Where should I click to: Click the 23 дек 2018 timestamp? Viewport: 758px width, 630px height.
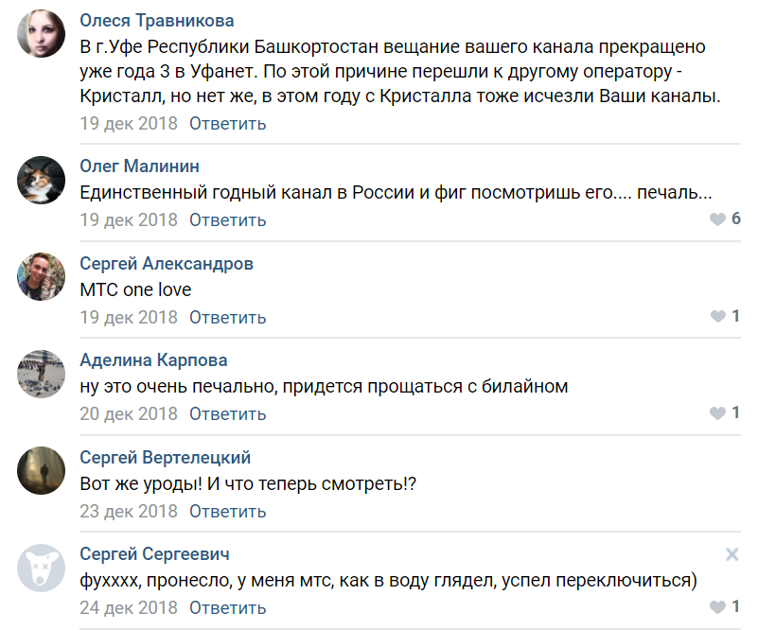point(129,511)
